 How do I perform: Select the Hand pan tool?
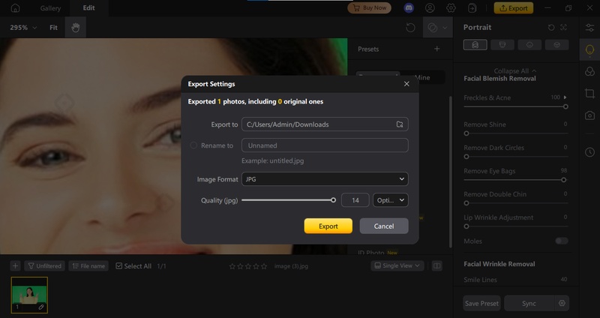[75, 28]
